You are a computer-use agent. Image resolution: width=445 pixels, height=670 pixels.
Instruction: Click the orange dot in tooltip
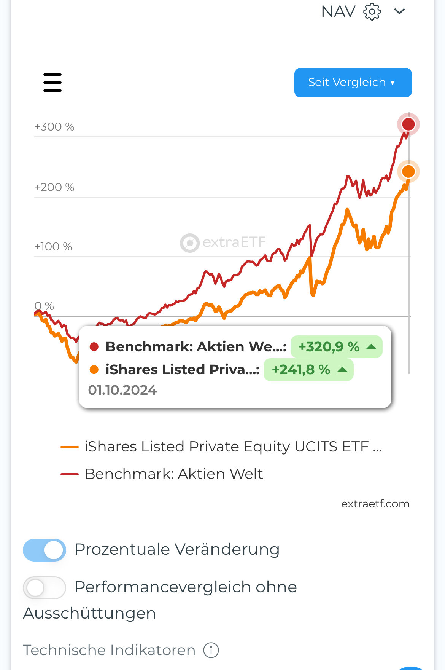(x=94, y=369)
